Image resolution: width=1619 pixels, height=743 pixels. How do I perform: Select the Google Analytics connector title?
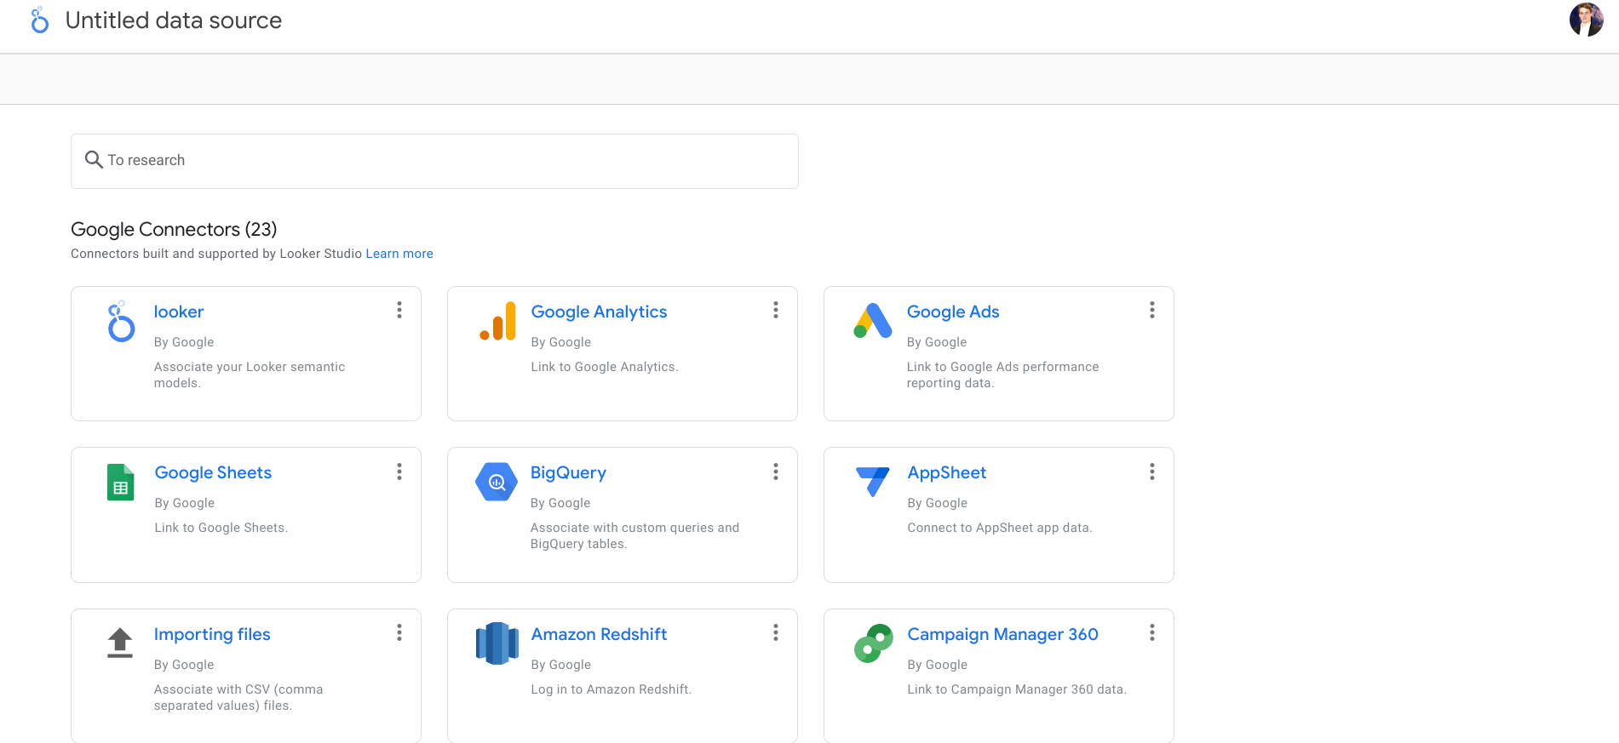coord(599,311)
